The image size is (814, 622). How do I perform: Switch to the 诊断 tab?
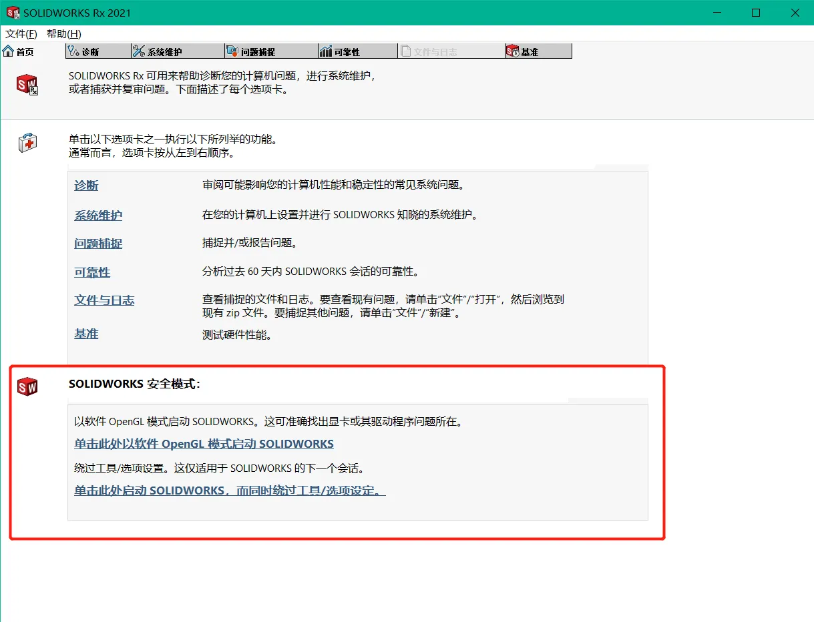(x=97, y=51)
